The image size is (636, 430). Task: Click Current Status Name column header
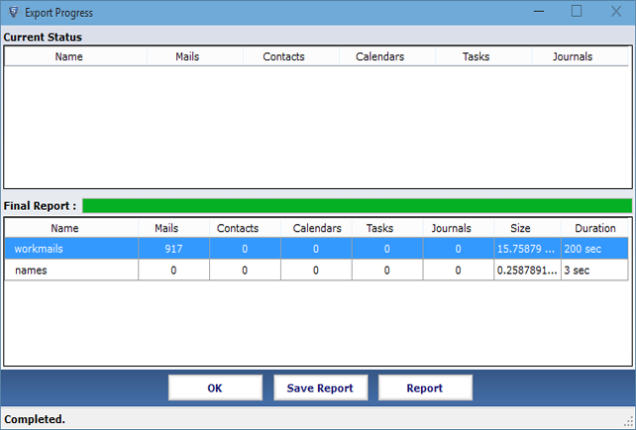[x=75, y=56]
